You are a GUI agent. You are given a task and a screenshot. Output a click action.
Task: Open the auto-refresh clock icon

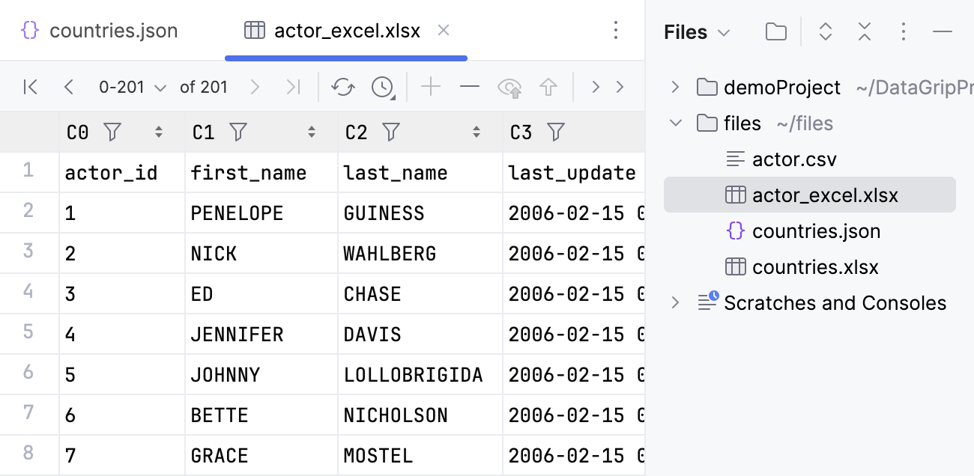coord(383,88)
